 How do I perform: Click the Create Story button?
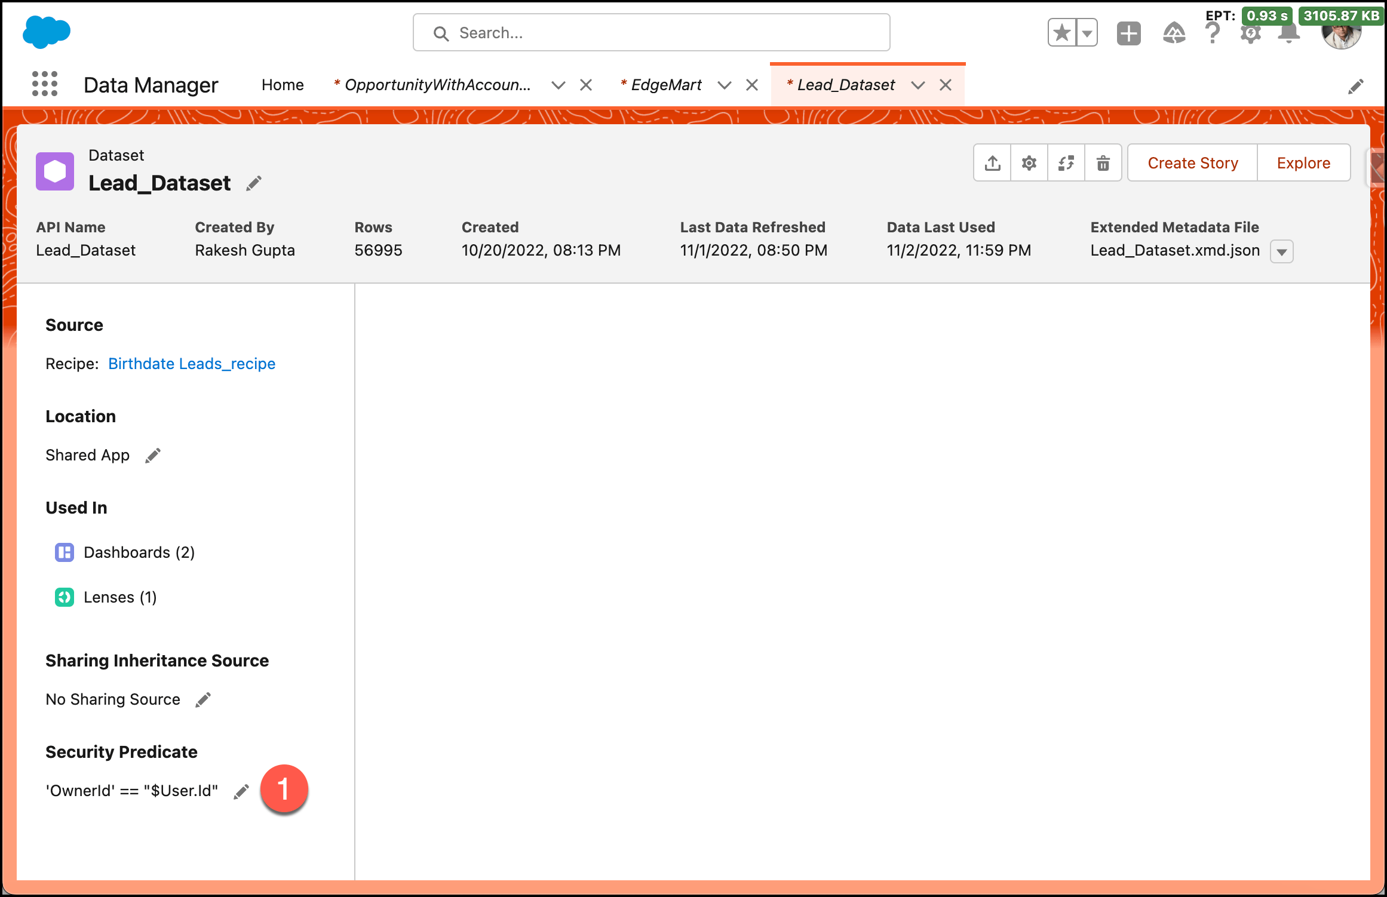point(1192,163)
